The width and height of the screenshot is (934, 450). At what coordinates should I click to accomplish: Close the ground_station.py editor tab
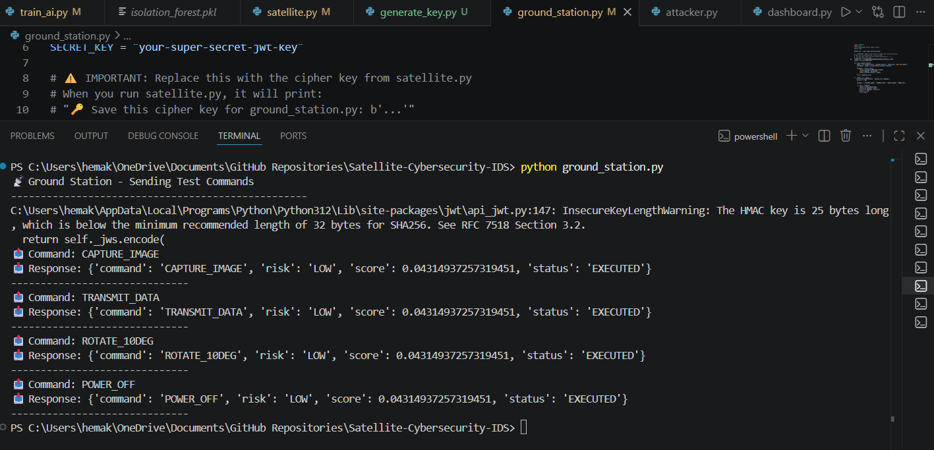click(x=627, y=13)
